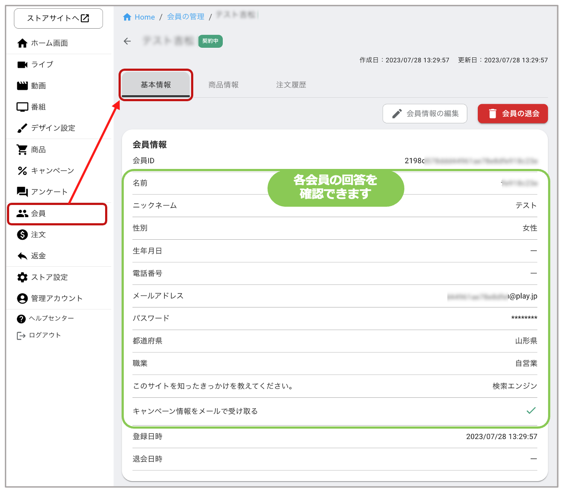This screenshot has height=489, width=562.
Task: Click the ニックネーム value テスト
Action: (x=526, y=205)
